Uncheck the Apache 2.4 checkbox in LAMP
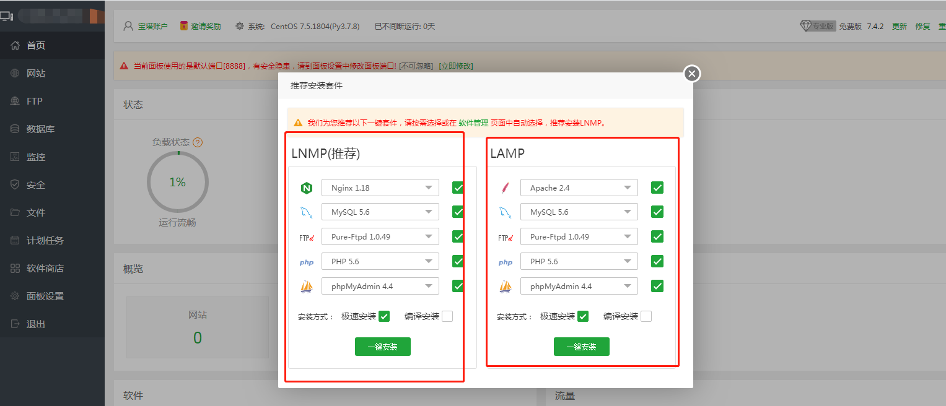 [657, 188]
